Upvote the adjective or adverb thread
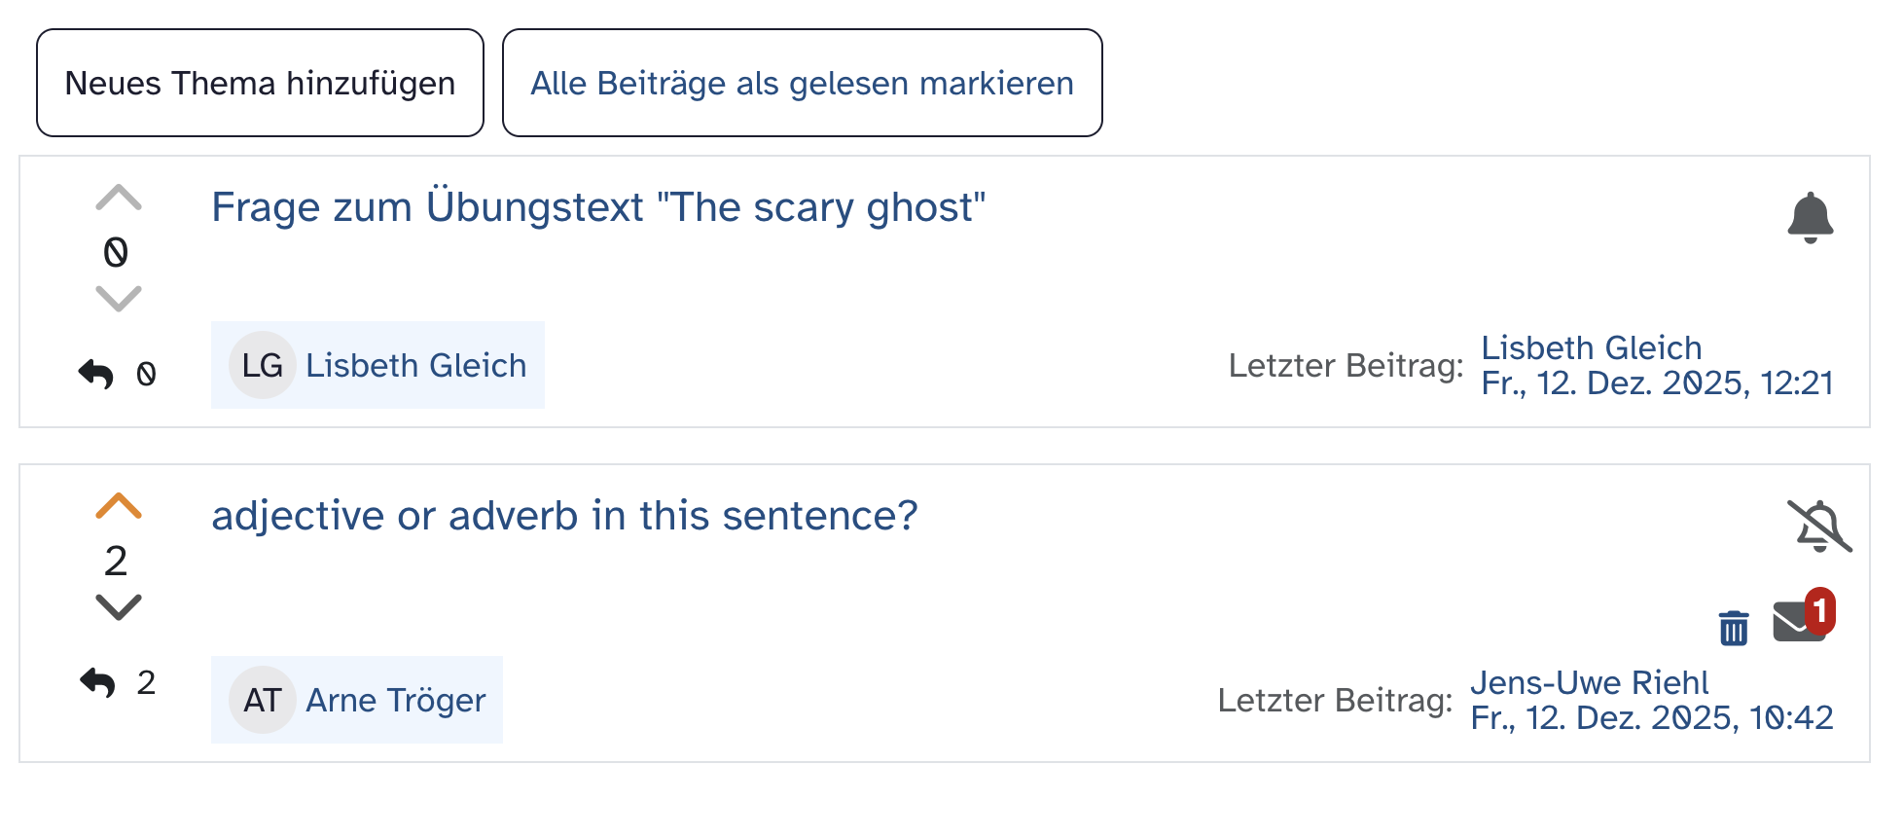This screenshot has width=1903, height=837. point(119,506)
